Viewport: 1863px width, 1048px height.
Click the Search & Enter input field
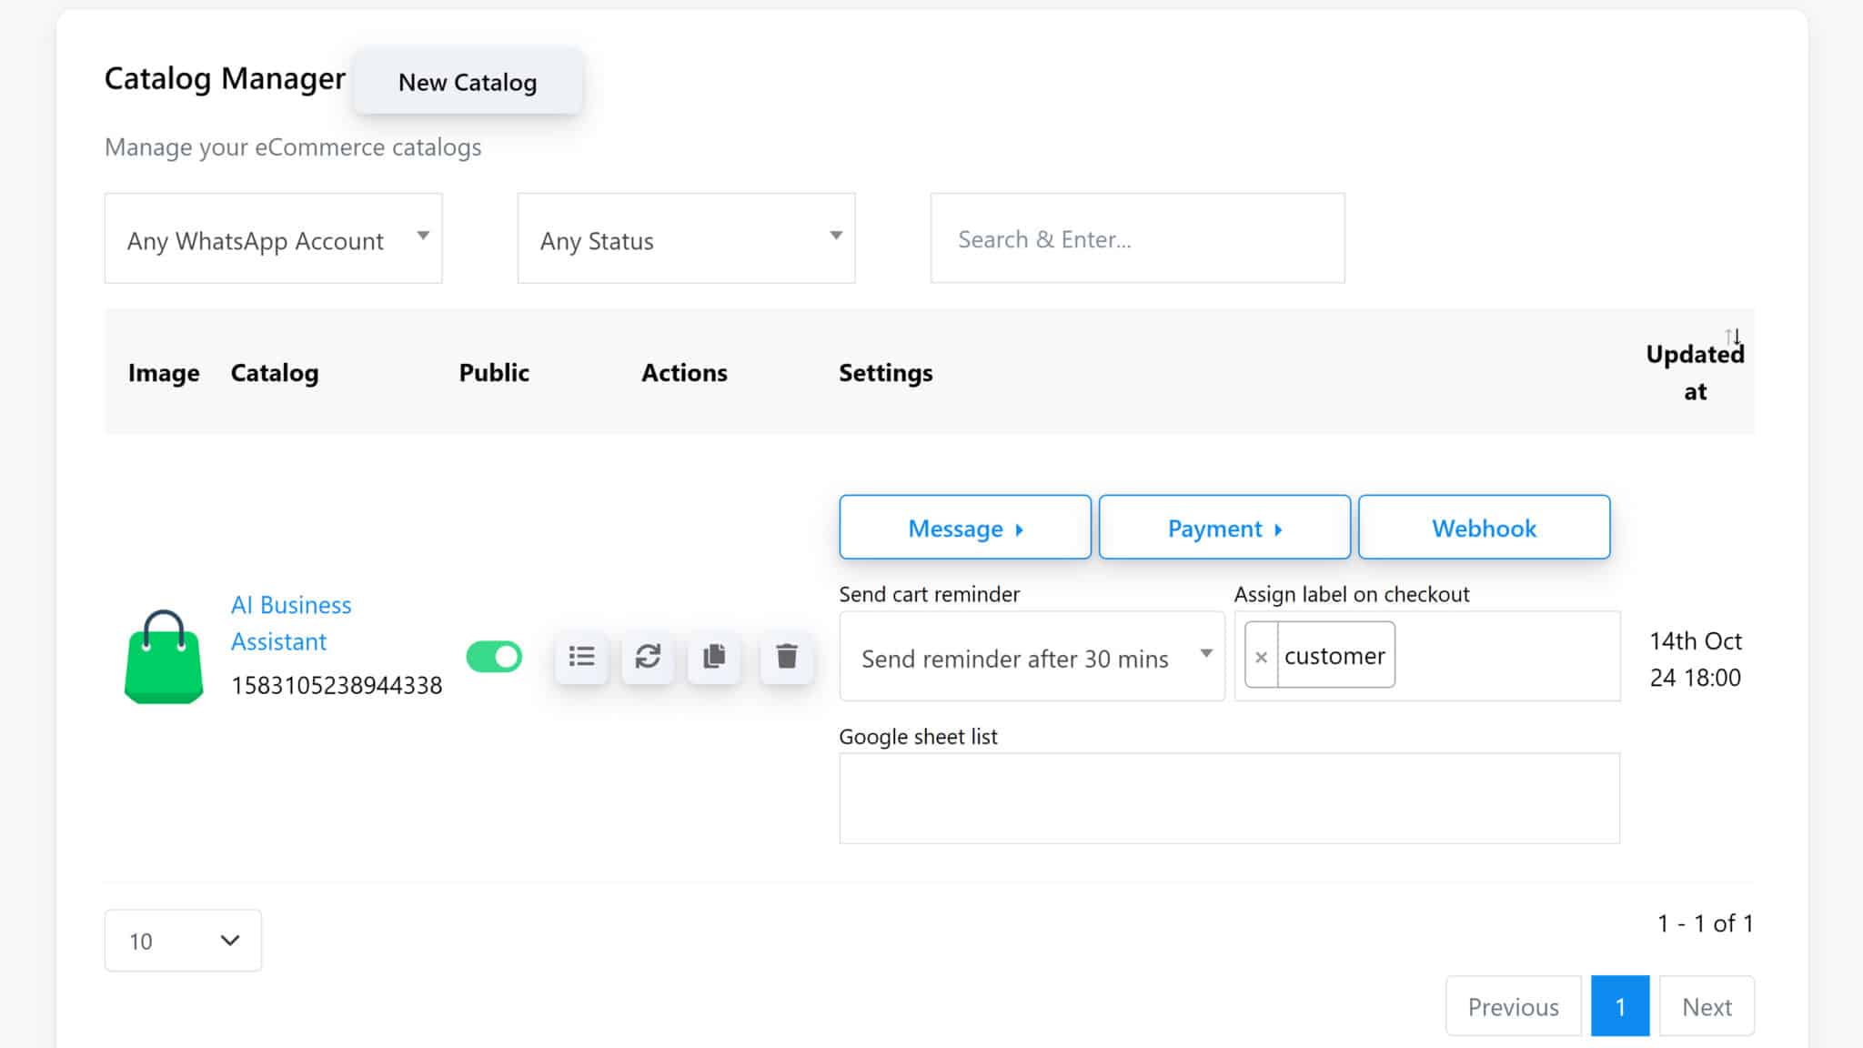pos(1137,238)
